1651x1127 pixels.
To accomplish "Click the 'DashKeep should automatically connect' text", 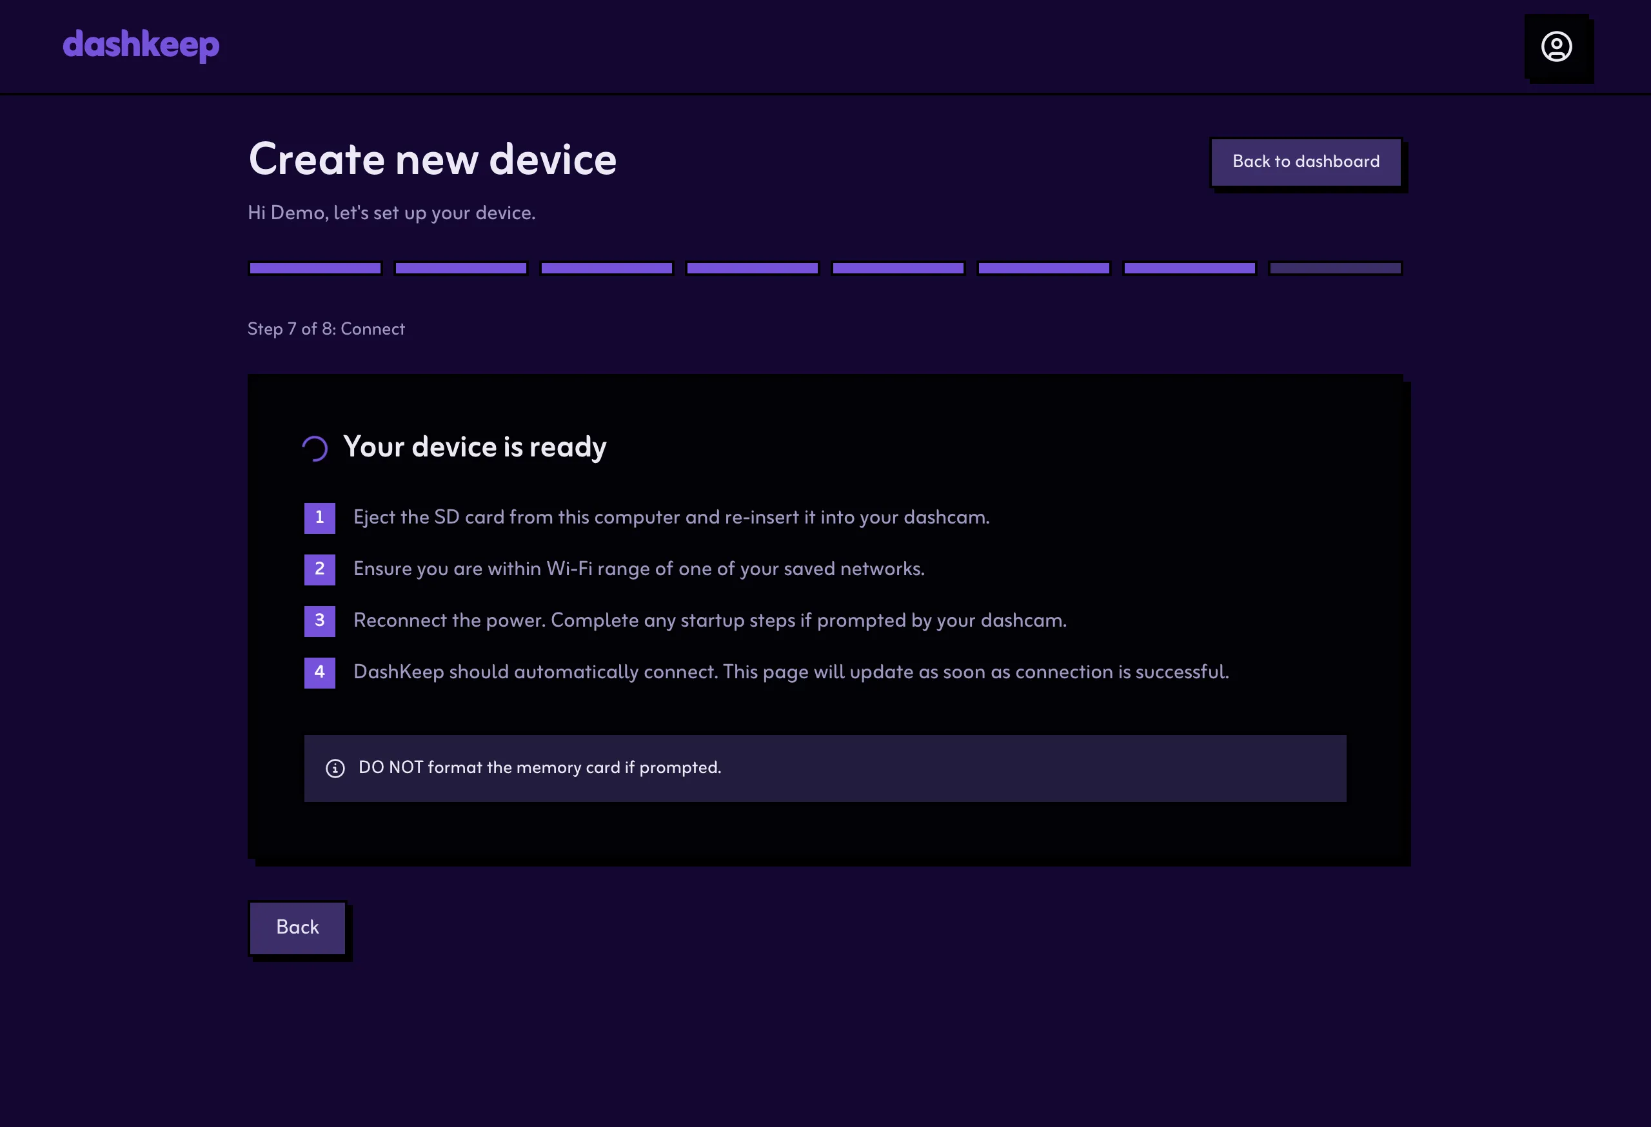I will [791, 672].
